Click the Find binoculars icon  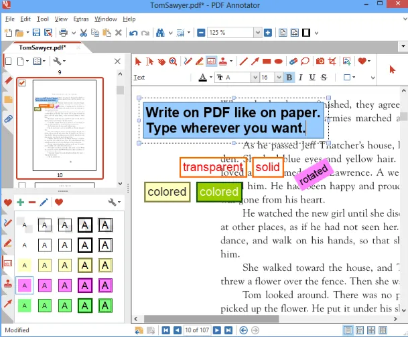(160, 33)
